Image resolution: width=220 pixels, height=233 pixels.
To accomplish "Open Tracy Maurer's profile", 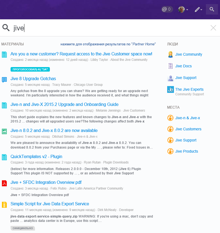I will (x=62, y=85).
